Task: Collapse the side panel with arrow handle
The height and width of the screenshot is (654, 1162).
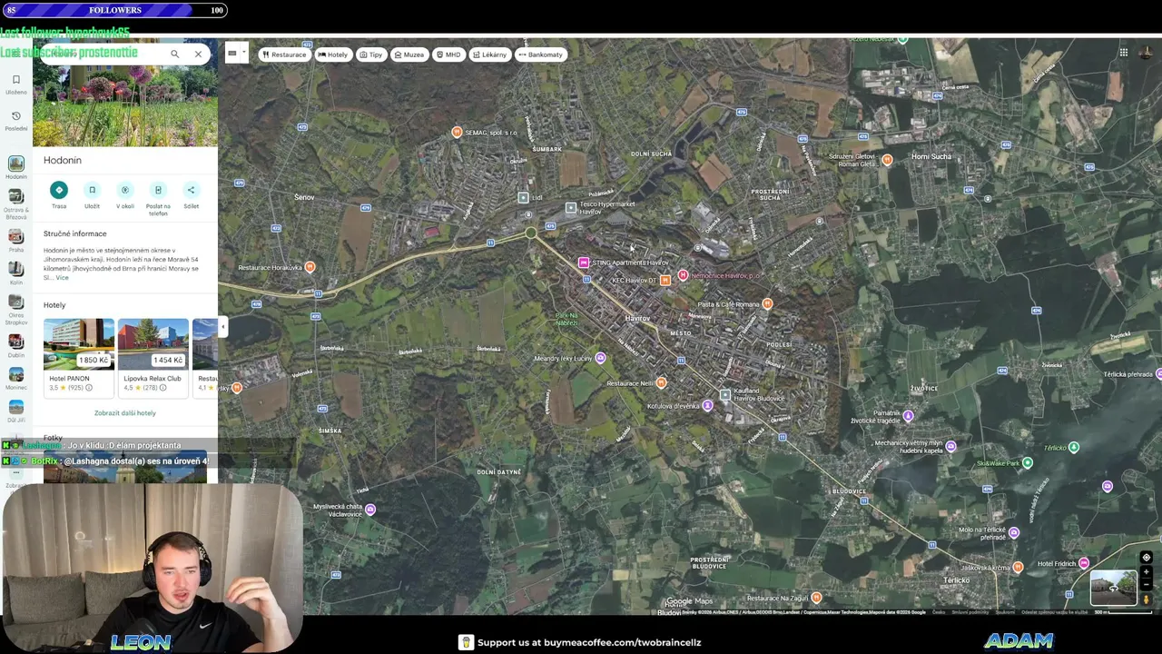Action: tap(222, 327)
